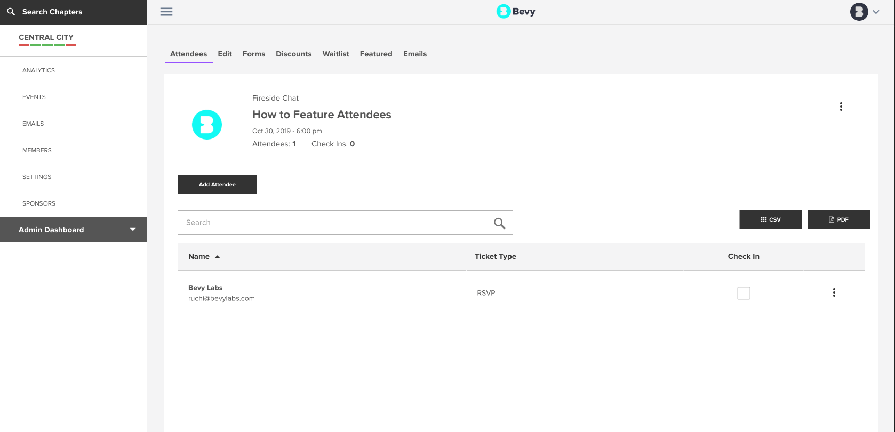Click the search magnifier in attendee search
This screenshot has height=432, width=895.
(x=499, y=223)
